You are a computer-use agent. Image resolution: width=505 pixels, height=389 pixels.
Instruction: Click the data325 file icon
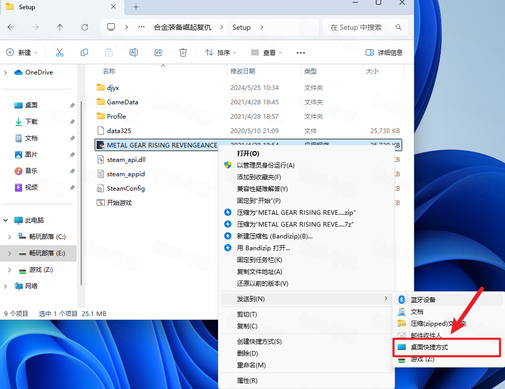pos(101,131)
